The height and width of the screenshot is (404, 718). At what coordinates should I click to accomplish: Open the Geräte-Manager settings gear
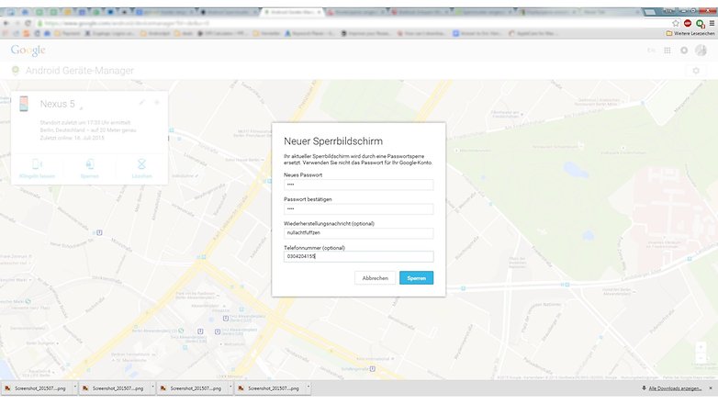[x=696, y=71]
